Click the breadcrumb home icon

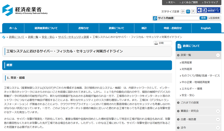pyautogui.click(x=4, y=37)
